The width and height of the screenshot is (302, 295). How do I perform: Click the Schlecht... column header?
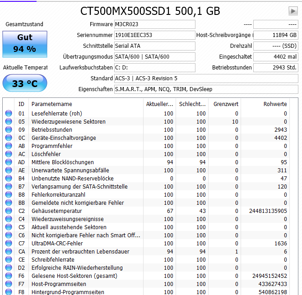click(x=192, y=104)
